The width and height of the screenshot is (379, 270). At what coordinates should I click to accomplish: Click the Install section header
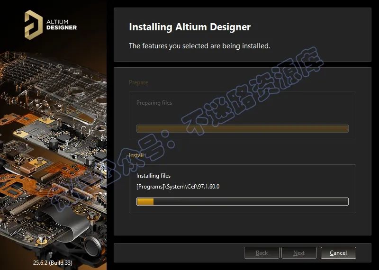coord(136,155)
